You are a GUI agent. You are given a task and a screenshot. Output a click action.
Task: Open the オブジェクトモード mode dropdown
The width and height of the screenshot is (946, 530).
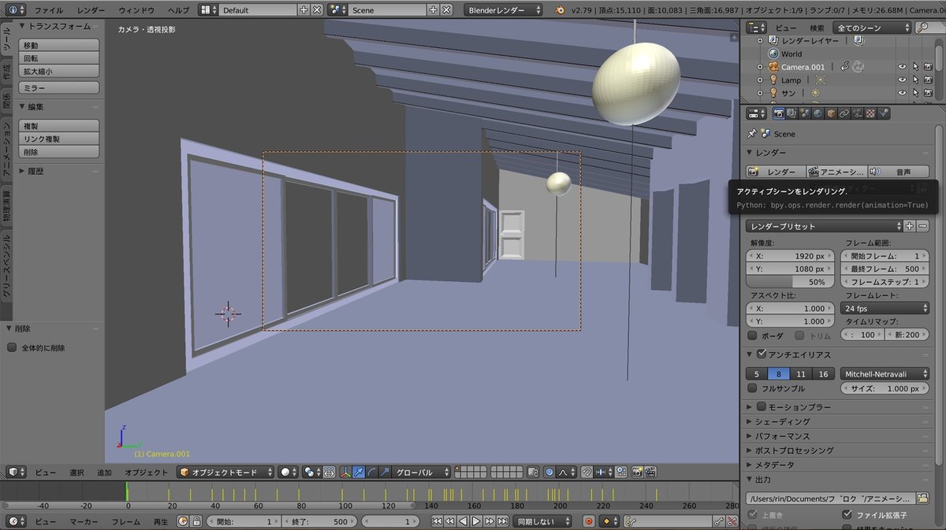[225, 473]
